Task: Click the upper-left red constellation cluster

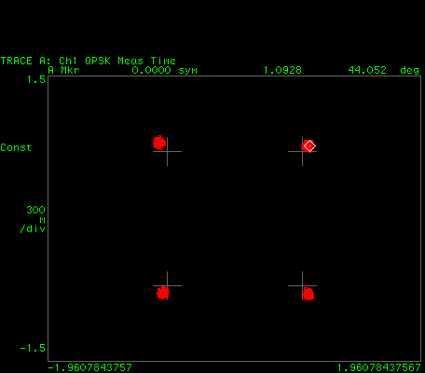Action: [x=159, y=143]
